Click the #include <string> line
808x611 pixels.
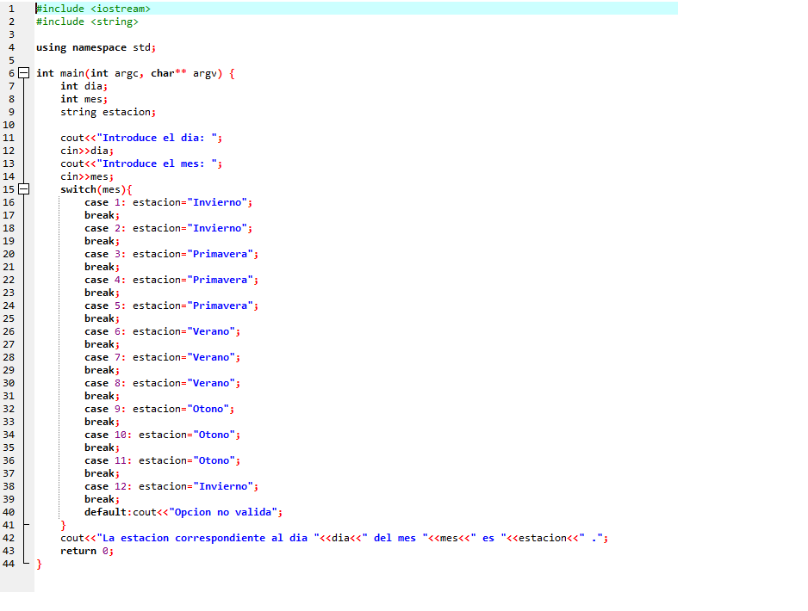click(x=87, y=22)
